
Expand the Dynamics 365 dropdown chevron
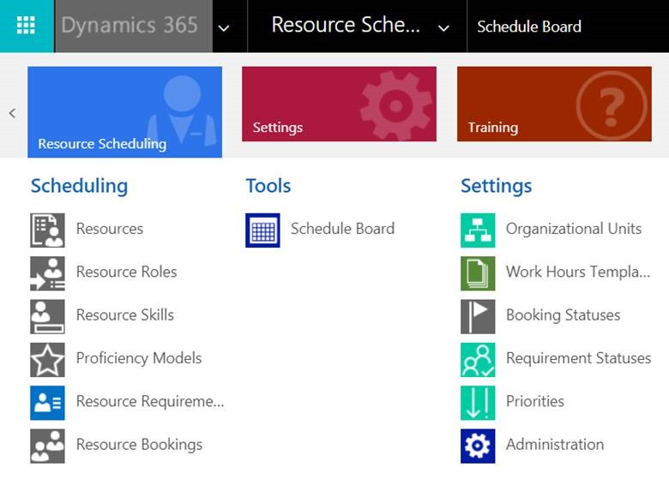point(224,28)
